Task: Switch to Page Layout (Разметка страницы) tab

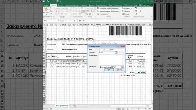Action: pyautogui.click(x=72, y=5)
